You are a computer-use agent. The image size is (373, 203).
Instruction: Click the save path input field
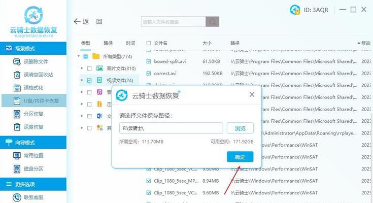coord(171,128)
